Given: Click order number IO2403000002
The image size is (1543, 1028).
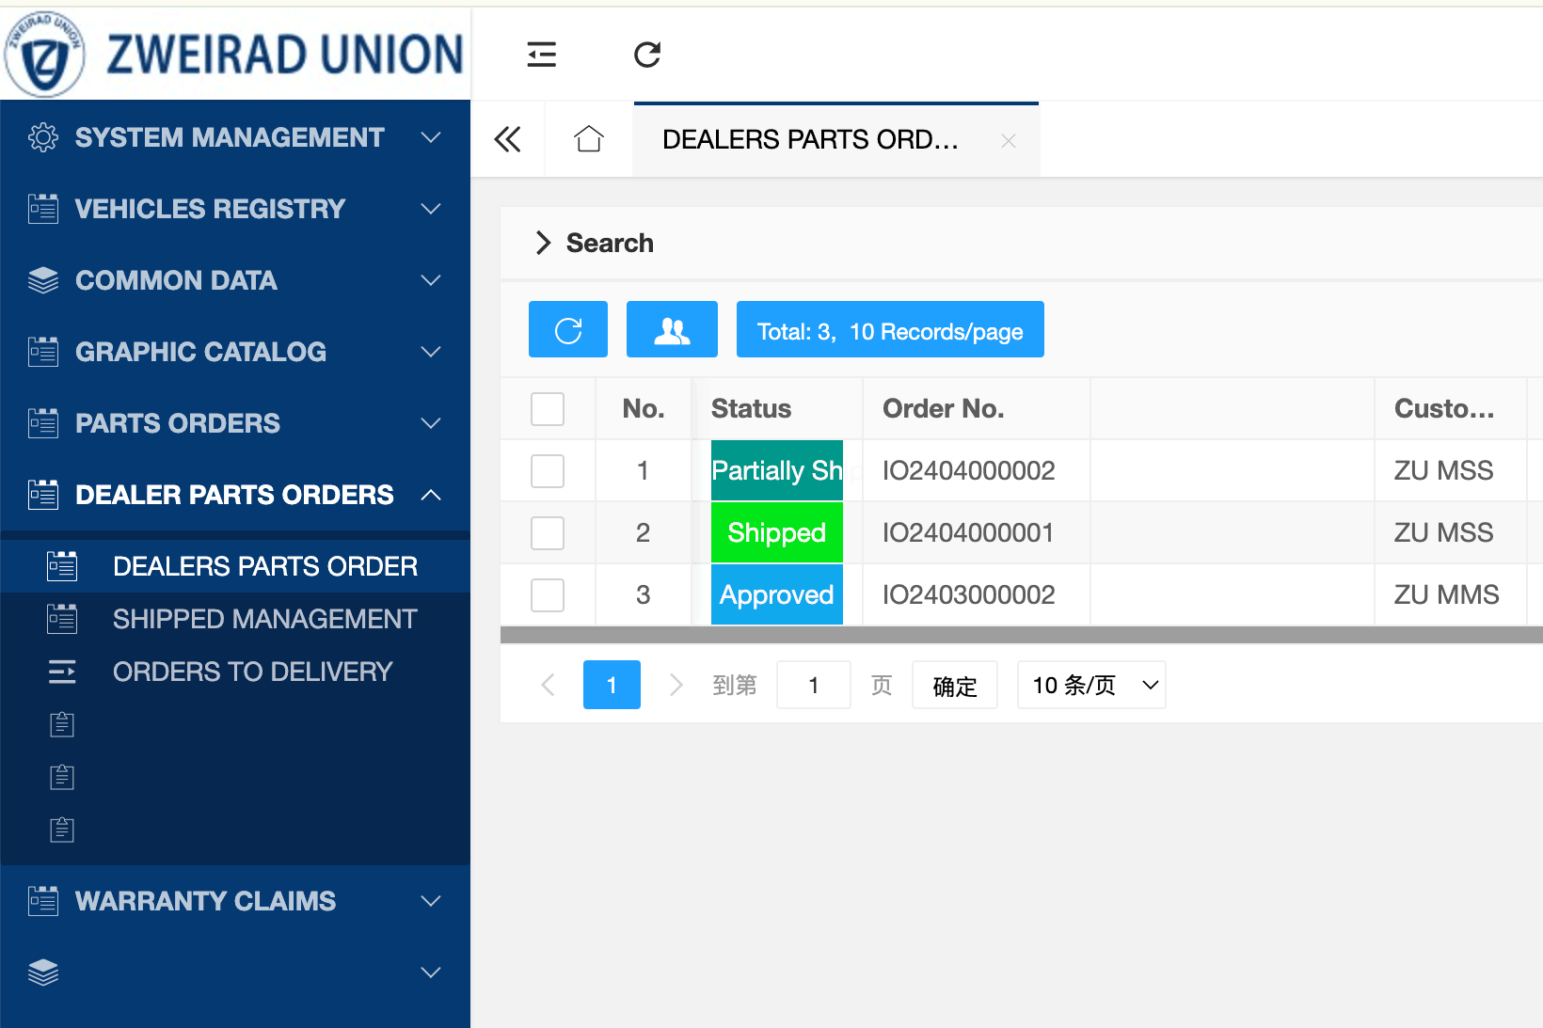Looking at the screenshot, I should (969, 594).
